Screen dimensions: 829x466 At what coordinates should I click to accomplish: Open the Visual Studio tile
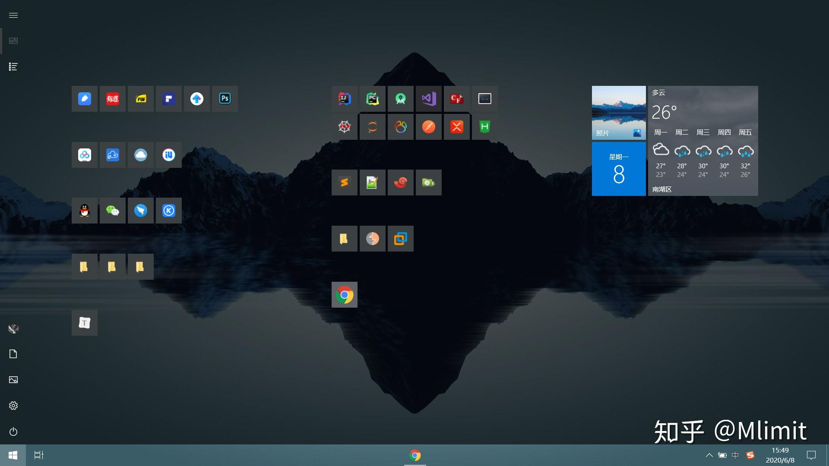coord(428,99)
